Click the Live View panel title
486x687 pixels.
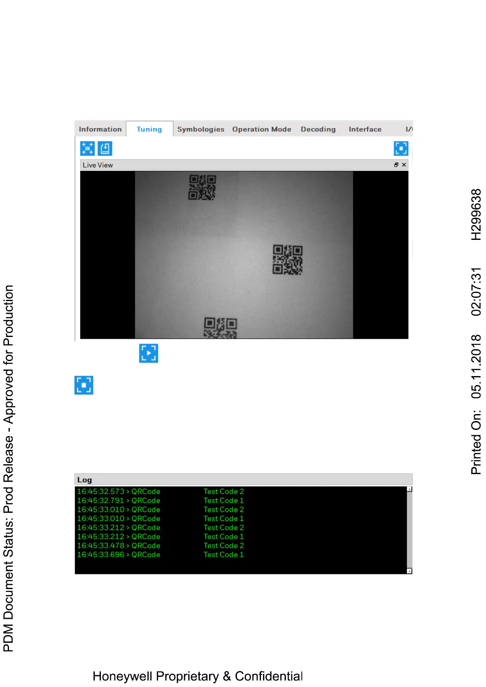click(x=98, y=165)
